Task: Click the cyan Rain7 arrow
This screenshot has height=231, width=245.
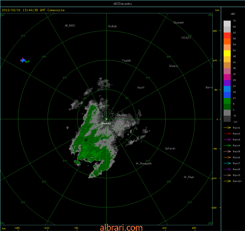Action: [x=227, y=163]
